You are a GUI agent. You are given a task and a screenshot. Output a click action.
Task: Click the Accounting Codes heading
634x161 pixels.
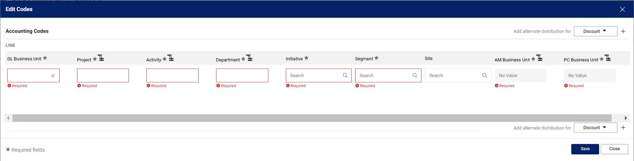click(x=27, y=31)
